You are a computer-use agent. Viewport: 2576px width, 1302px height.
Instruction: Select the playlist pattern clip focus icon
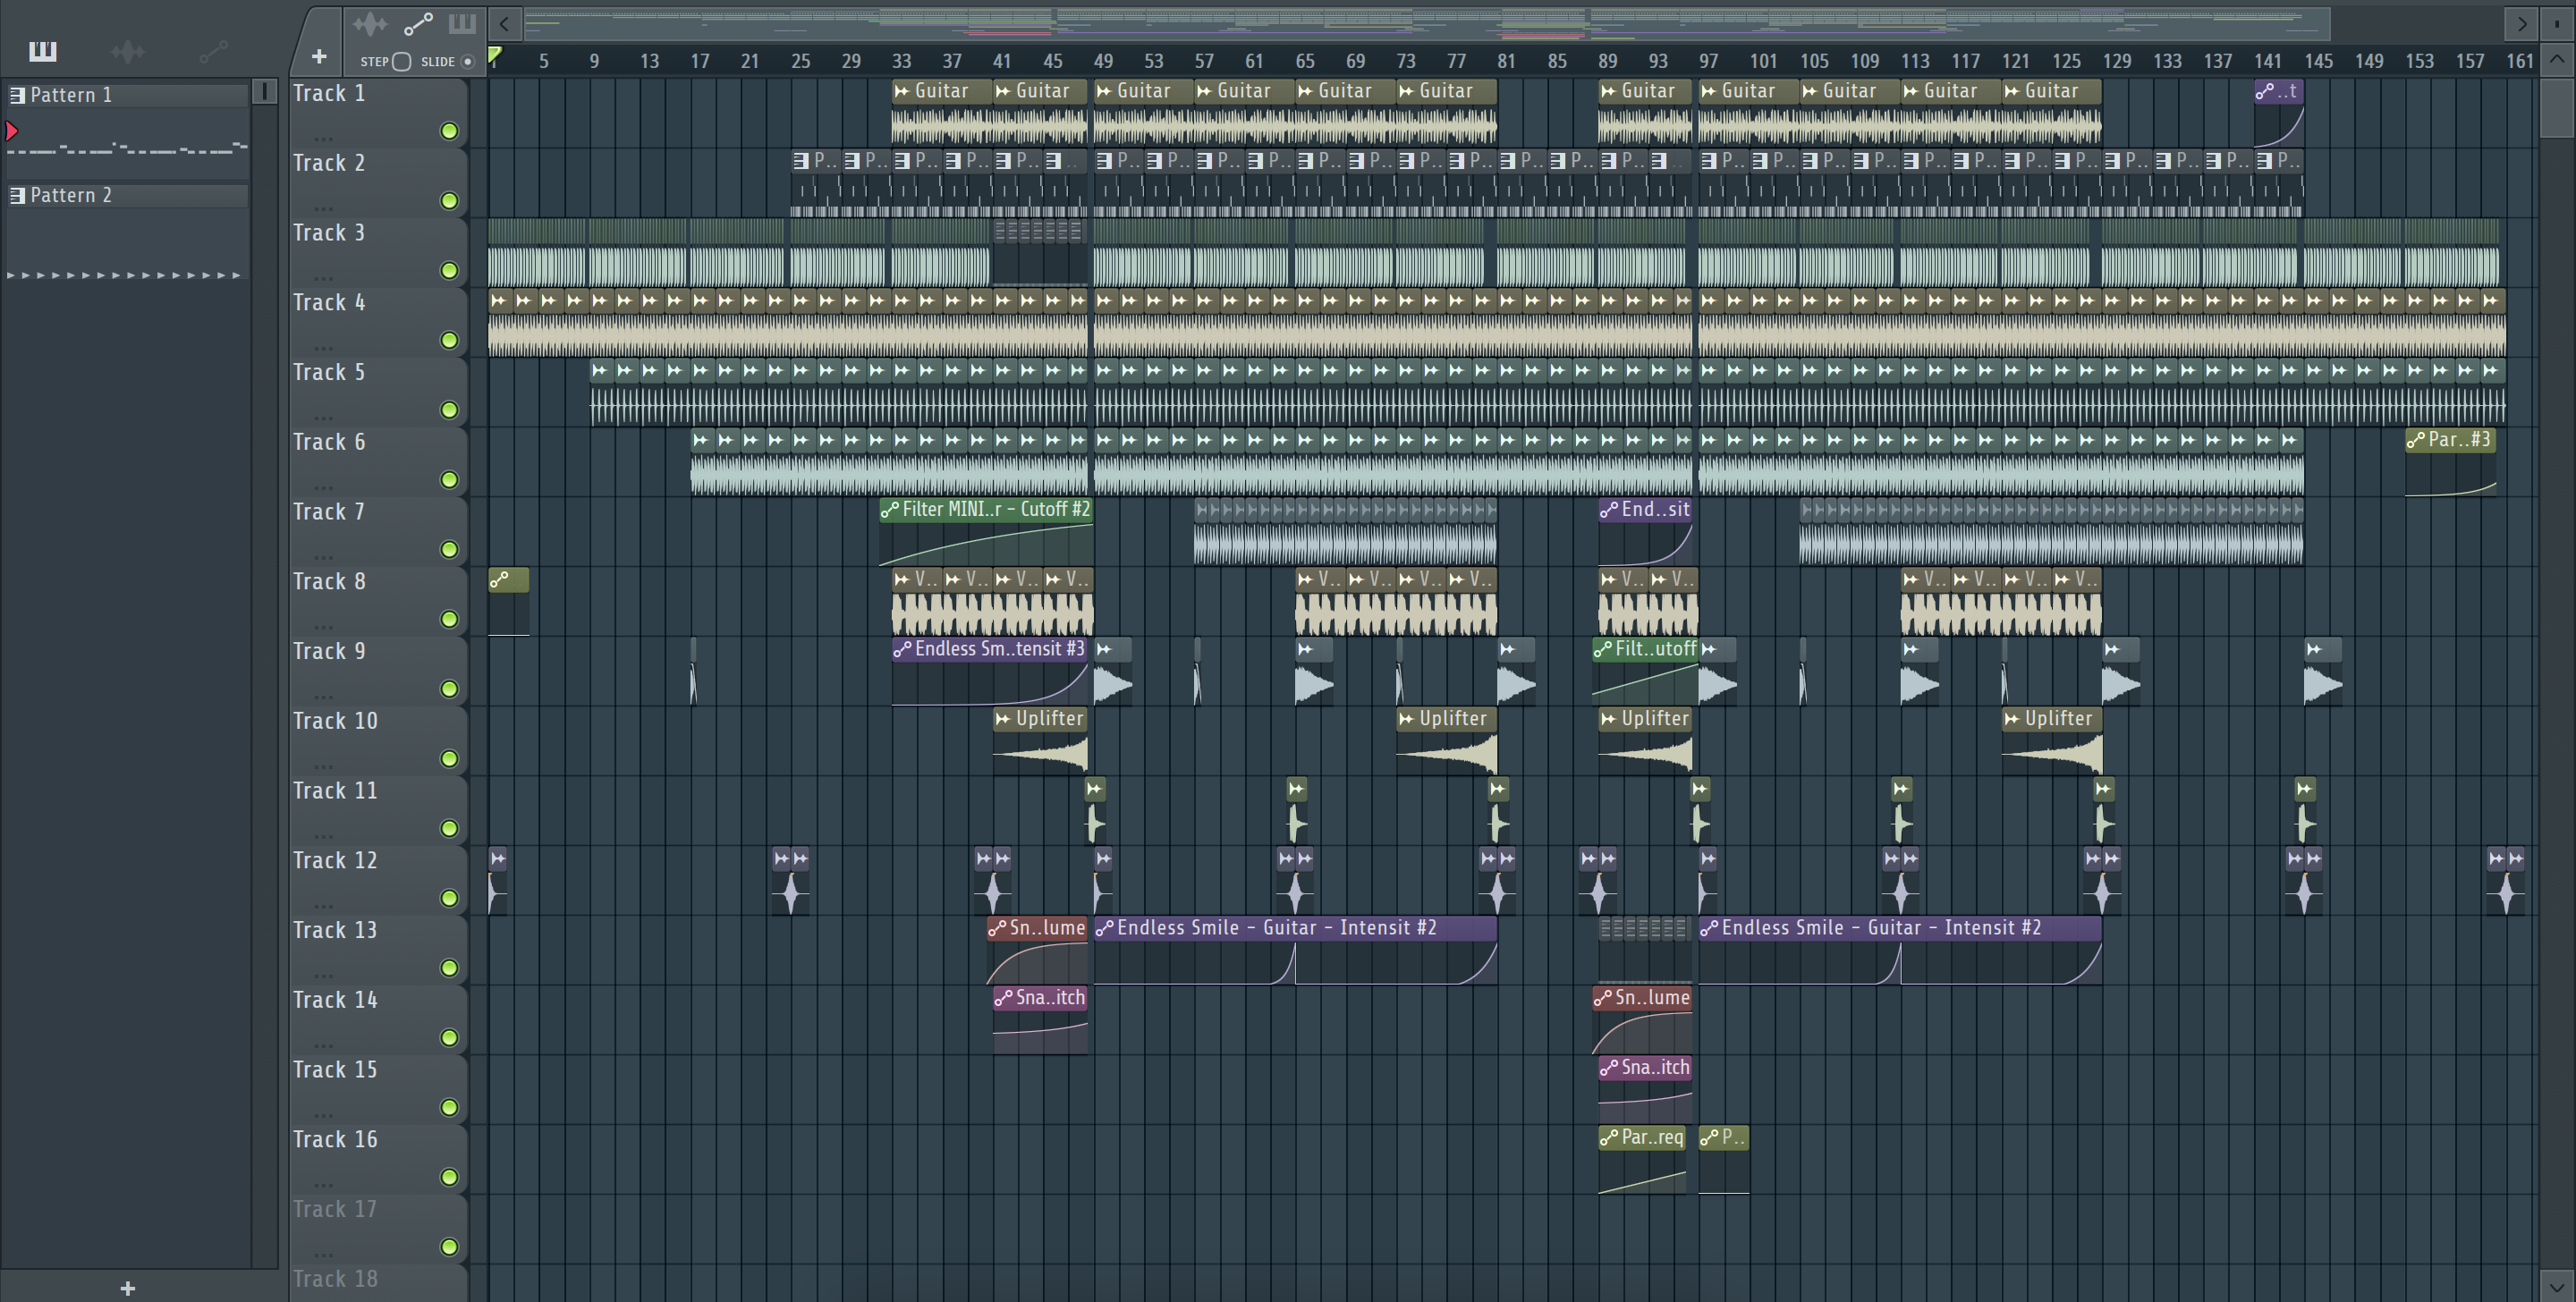click(462, 24)
